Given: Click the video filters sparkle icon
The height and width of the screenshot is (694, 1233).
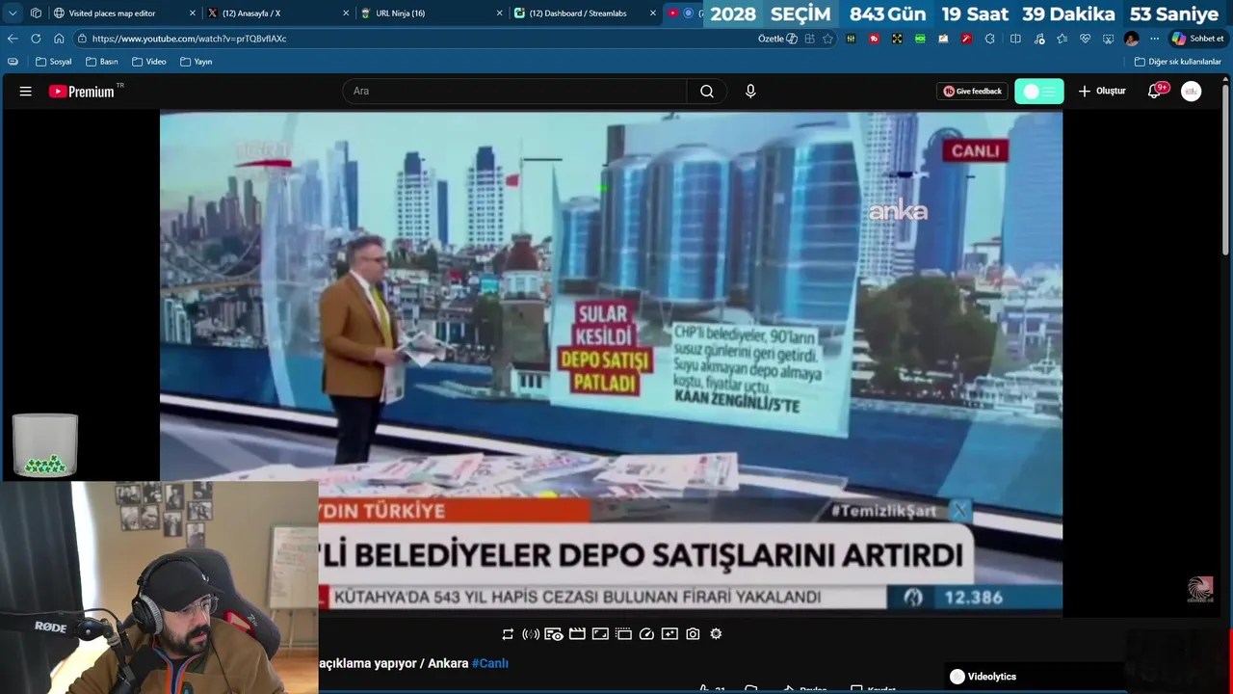Looking at the screenshot, I should (669, 634).
